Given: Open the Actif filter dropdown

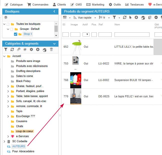Looking at the screenshot, I should [x=86, y=35].
